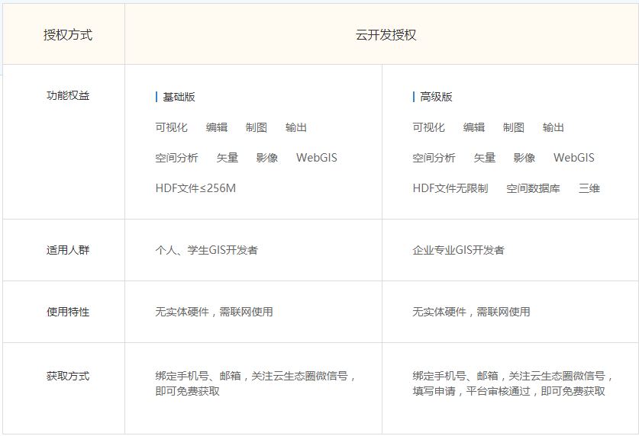Click HDF文件无限制 in the advanced edition
This screenshot has height=436, width=639.
(x=450, y=188)
